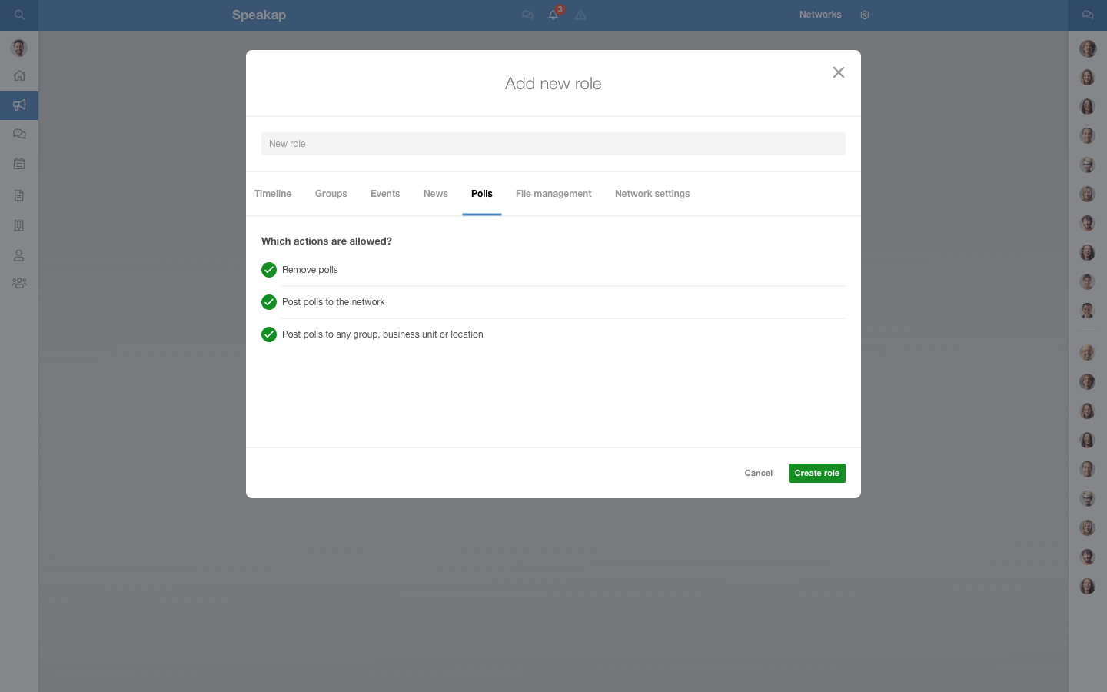Click the New role name input field
This screenshot has height=692, width=1107.
pos(553,144)
